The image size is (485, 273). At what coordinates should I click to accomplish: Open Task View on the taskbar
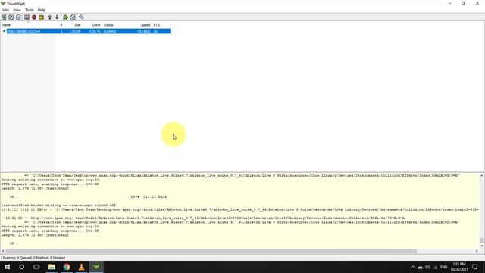click(x=36, y=267)
